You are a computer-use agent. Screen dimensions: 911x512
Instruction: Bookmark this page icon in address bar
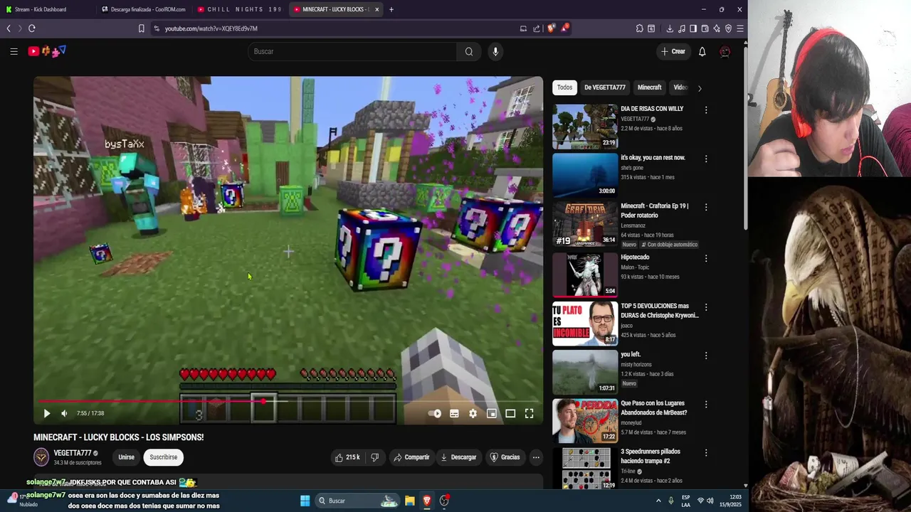click(141, 28)
